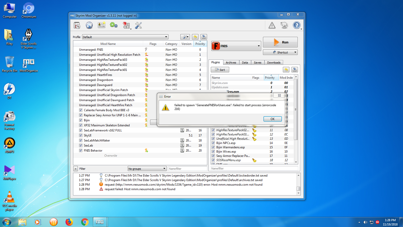Toggle the FNIS Behavior mod checkbox

(81, 151)
